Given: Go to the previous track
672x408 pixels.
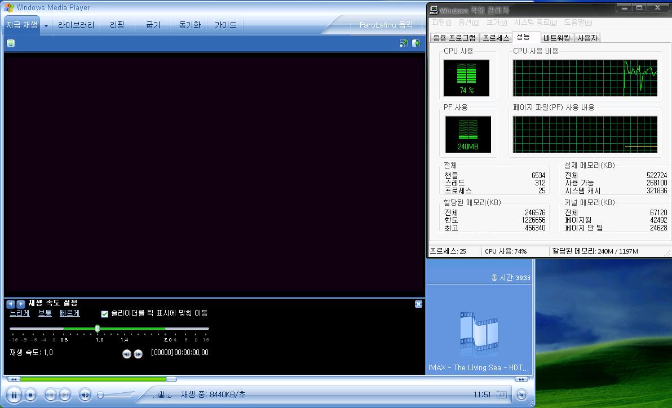Looking at the screenshot, I should [x=51, y=394].
